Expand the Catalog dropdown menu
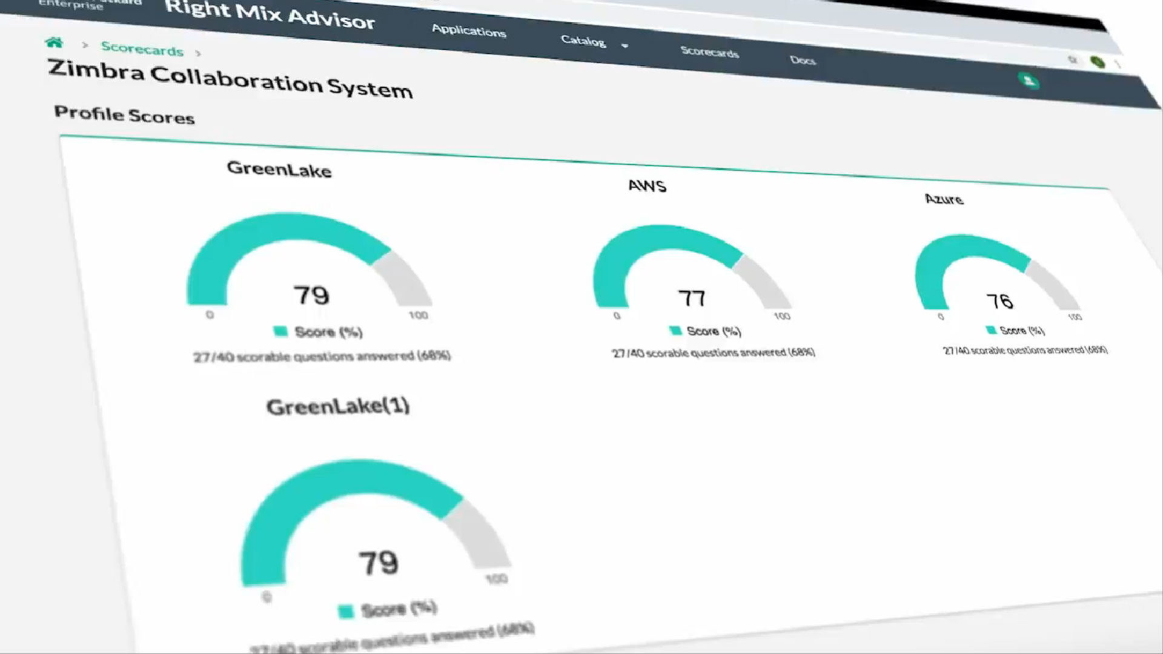Screen dimensions: 1163x654 [594, 42]
